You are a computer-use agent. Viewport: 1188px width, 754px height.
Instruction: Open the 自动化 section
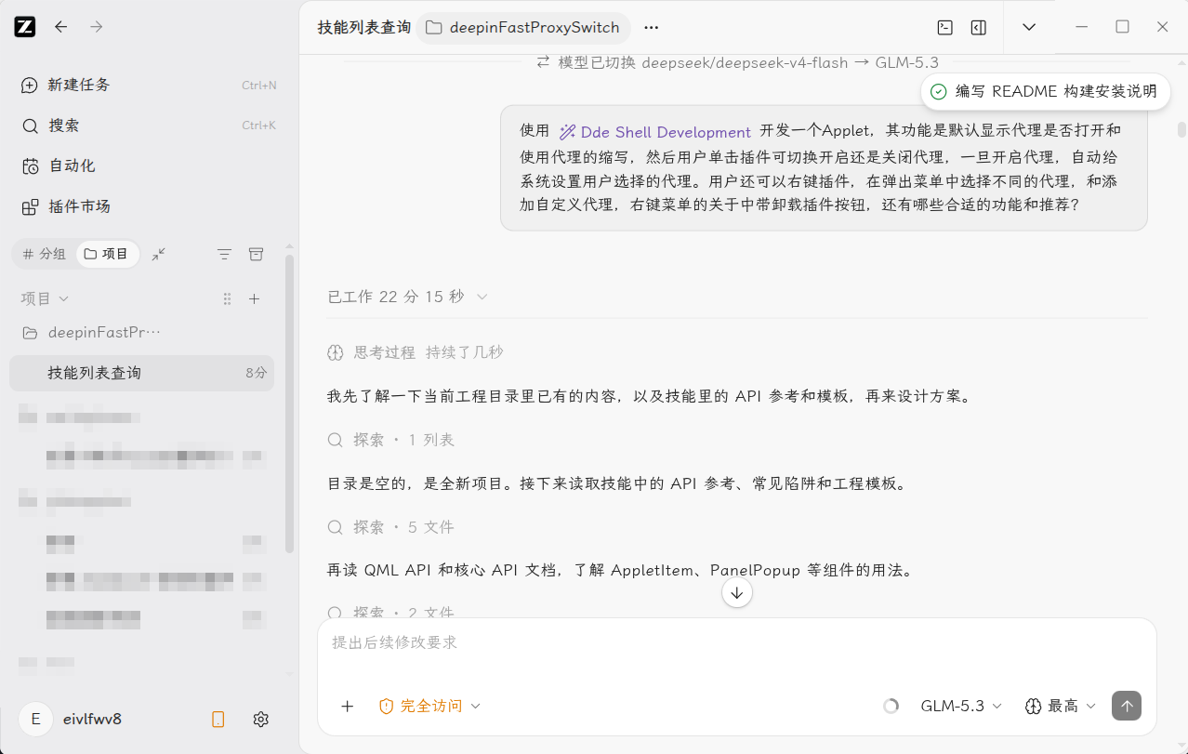(149, 165)
